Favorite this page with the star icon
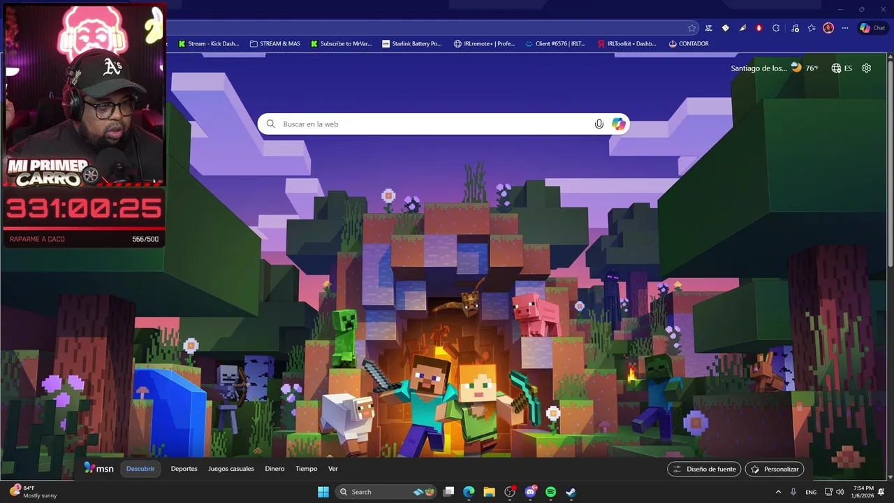 [691, 28]
